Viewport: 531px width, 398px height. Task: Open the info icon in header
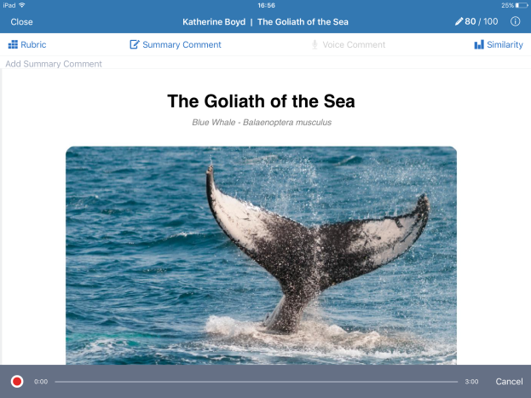[x=515, y=21]
